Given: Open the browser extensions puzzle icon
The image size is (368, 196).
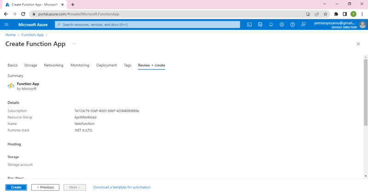Looking at the screenshot, I should 336,14.
